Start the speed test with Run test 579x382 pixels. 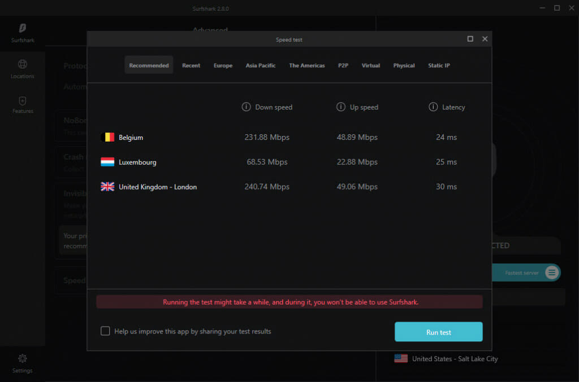tap(438, 332)
